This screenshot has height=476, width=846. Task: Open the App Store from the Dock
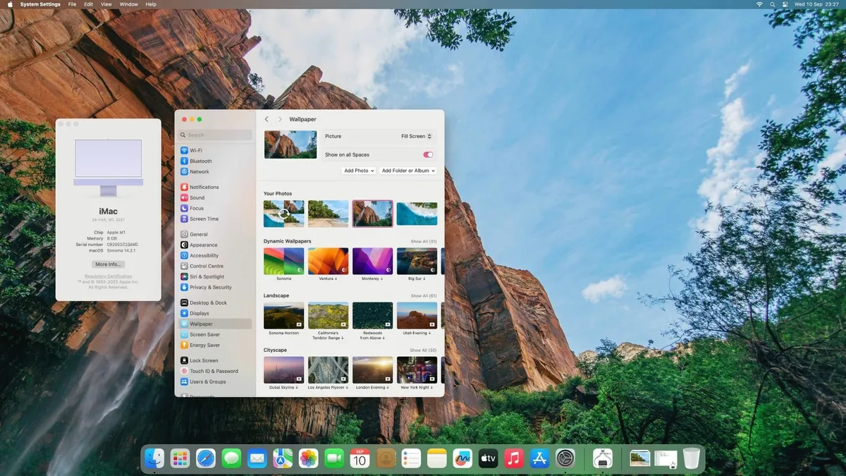pos(539,458)
